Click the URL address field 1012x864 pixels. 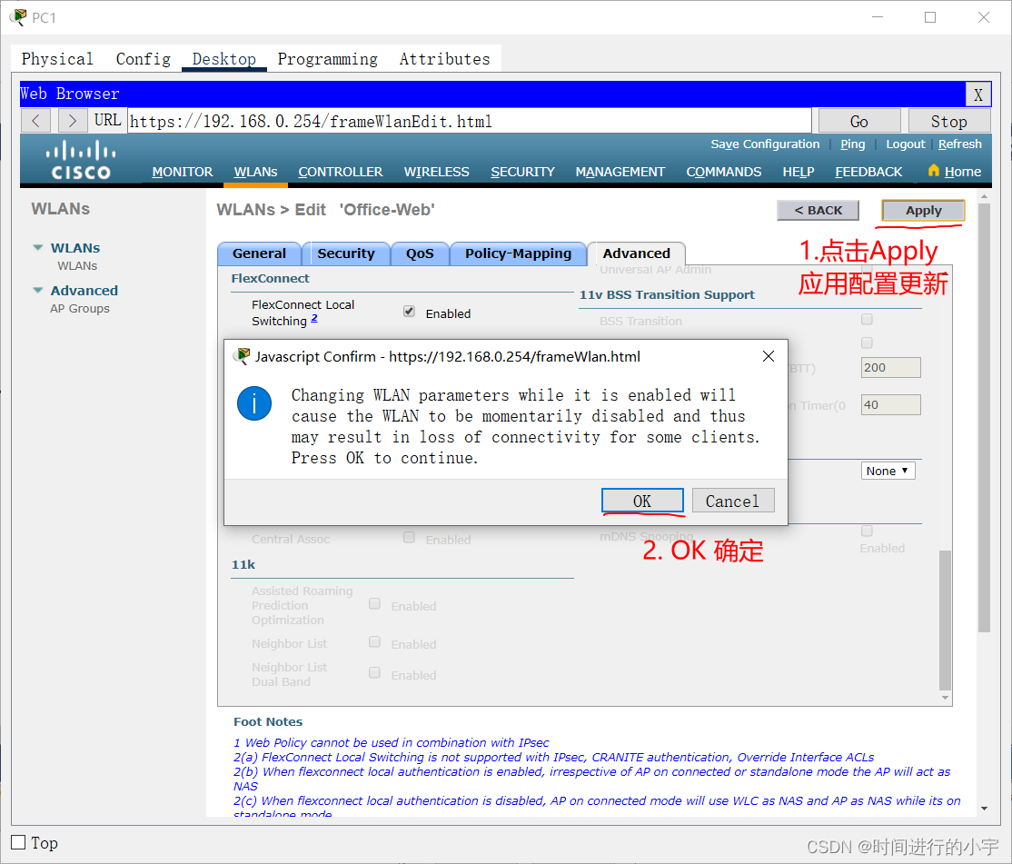470,122
